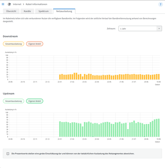Click the Internet breadcrumb link
The image size is (165, 168).
pos(17,4)
